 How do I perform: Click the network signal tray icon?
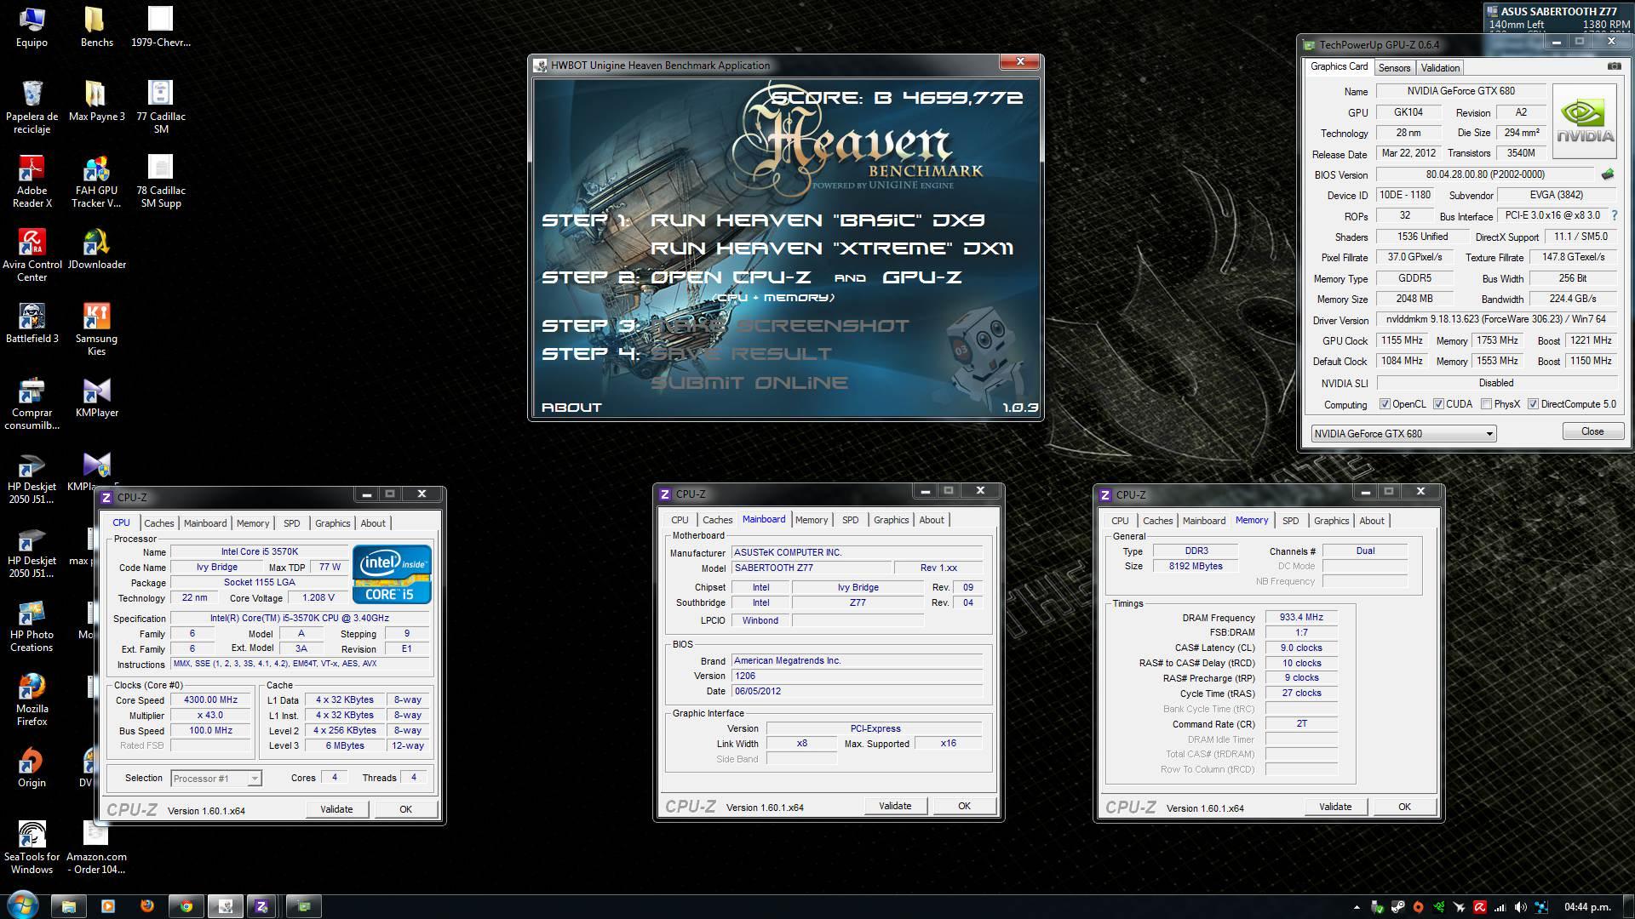pos(1500,907)
